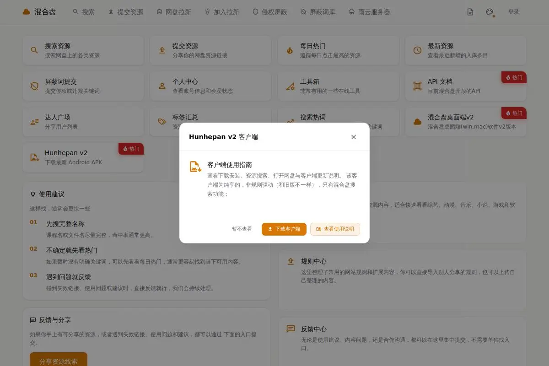Click the 最新资源 card title
The image size is (549, 366).
coord(441,46)
